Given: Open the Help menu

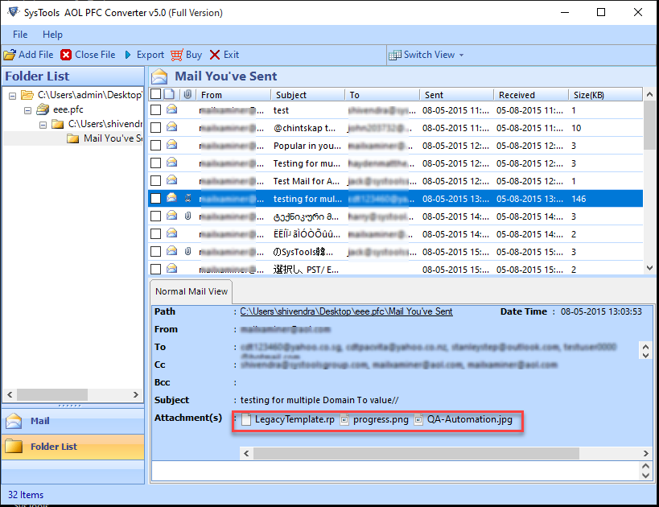Looking at the screenshot, I should [x=52, y=35].
